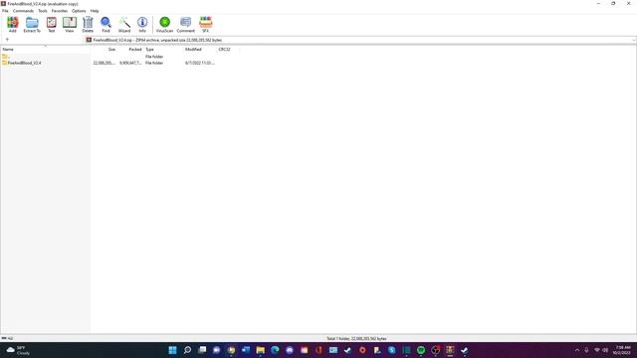The image size is (637, 358).
Task: Click the size value of FireAndBlood_V2.4
Action: pos(104,63)
